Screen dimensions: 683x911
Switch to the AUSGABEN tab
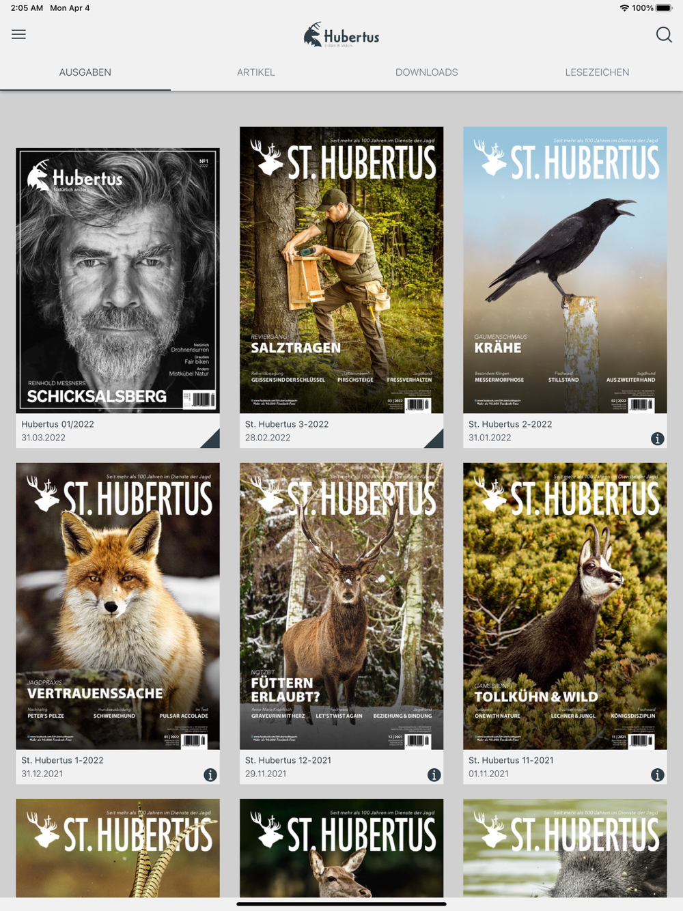point(85,72)
